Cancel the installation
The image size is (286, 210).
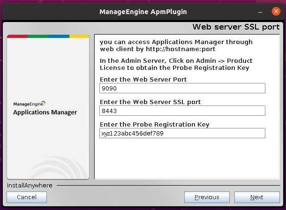coord(27,197)
